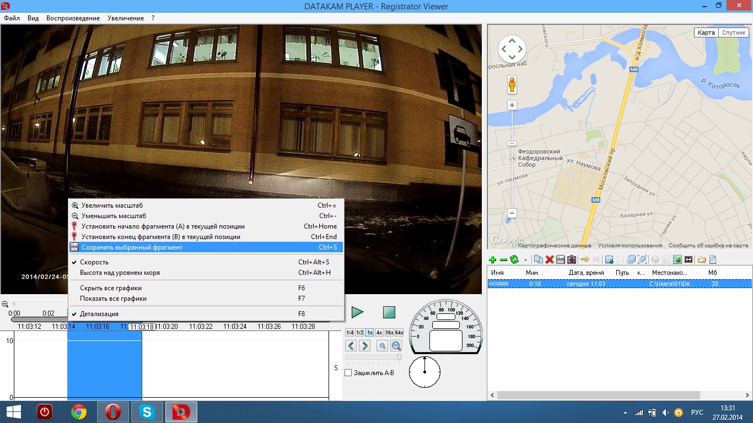Click the green refresh arrows icon
Screen dimensions: 753x423
pos(514,259)
